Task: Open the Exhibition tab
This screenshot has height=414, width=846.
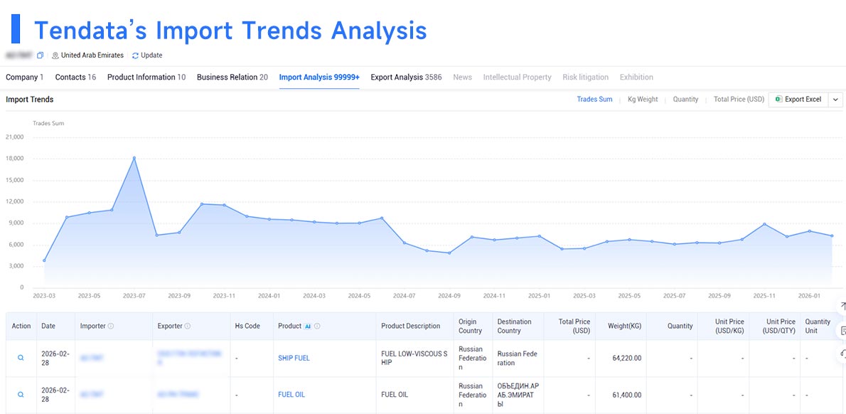Action: point(636,78)
